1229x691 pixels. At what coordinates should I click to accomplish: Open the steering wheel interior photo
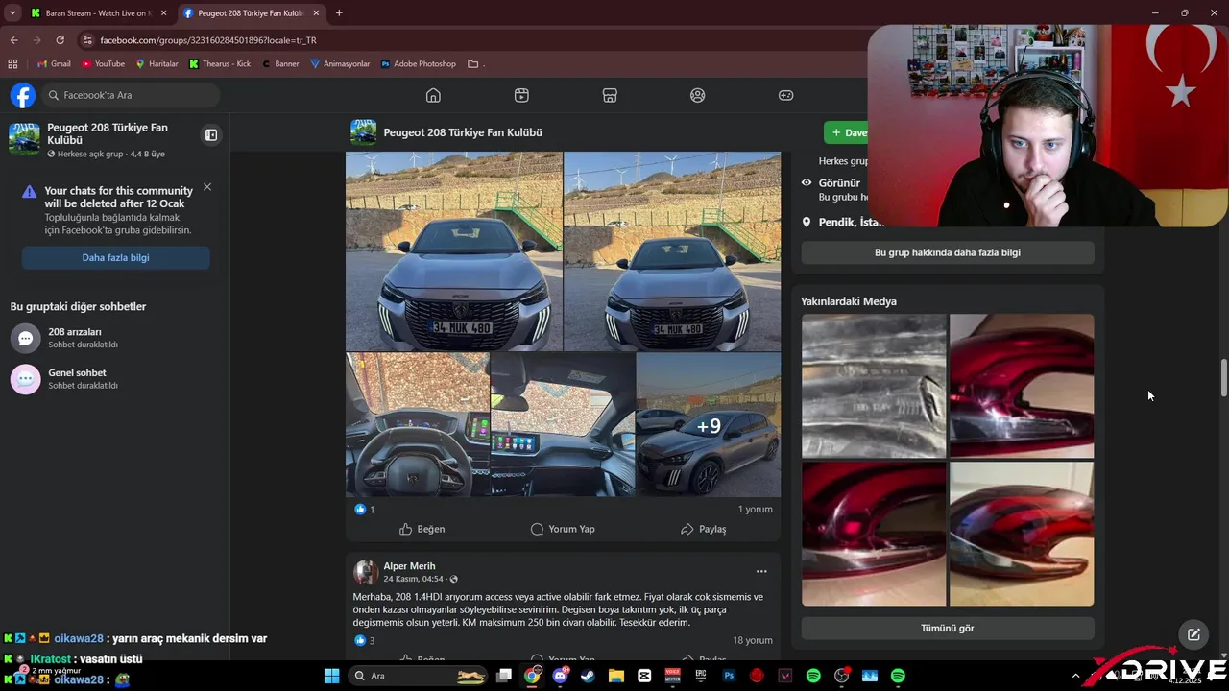pyautogui.click(x=418, y=424)
